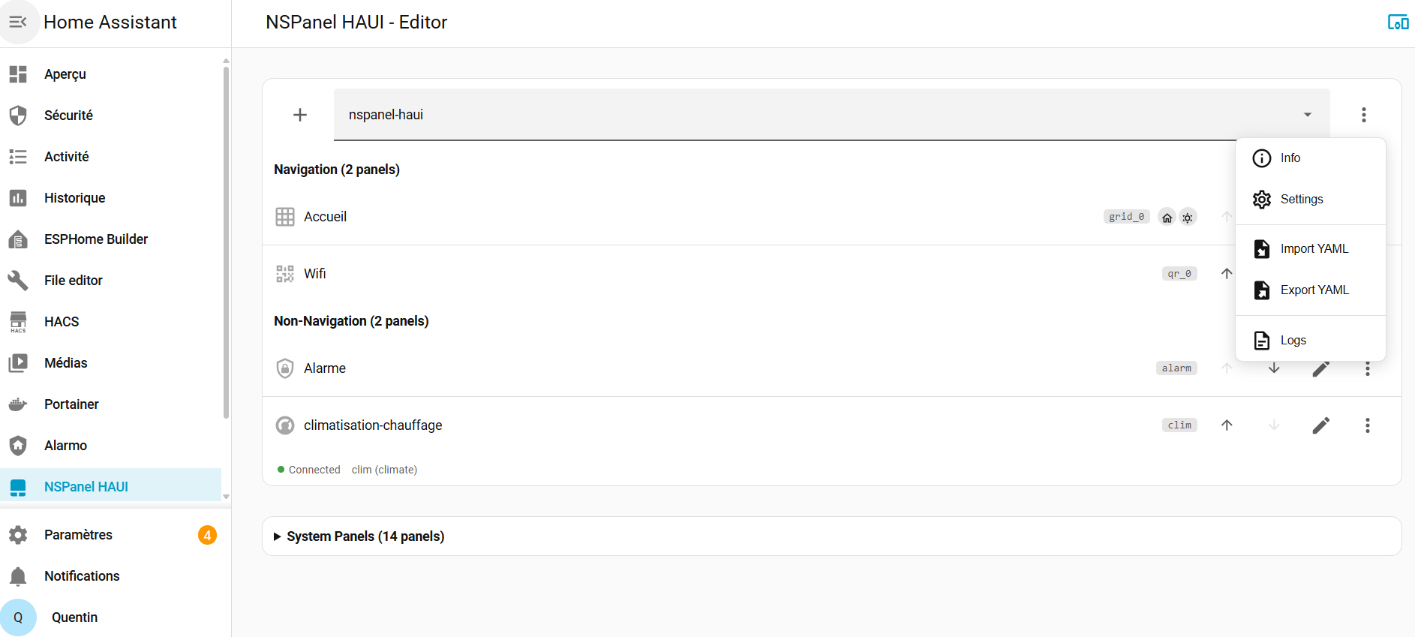The image size is (1415, 637).
Task: Choose Export YAML
Action: 1311,290
